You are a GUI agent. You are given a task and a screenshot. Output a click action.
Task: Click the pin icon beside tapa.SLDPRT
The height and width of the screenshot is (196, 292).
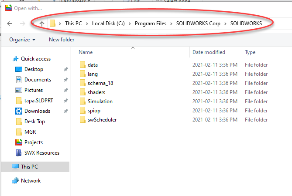pos(66,101)
